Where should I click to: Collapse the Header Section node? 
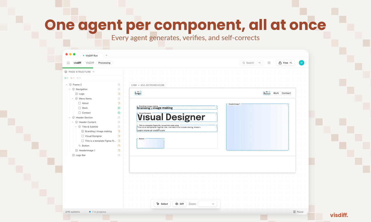[x=70, y=117]
